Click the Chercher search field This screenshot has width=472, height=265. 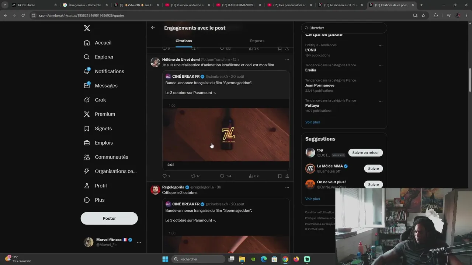pos(344,28)
